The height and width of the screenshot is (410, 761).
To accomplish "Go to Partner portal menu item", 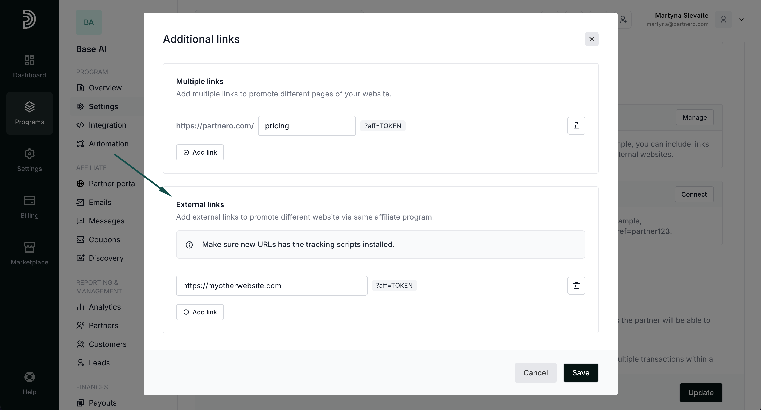I will tap(112, 184).
